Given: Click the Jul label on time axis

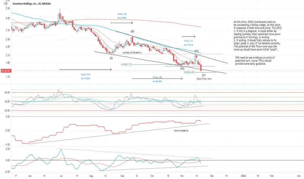Looking at the screenshot, I should (61, 176).
